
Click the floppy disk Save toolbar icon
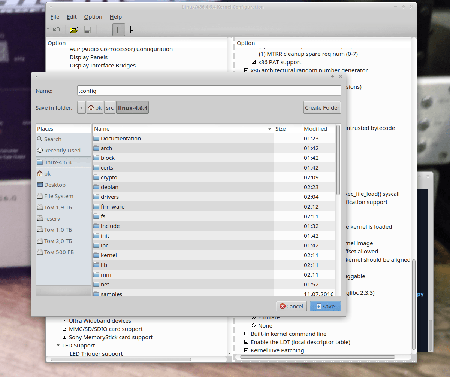point(88,30)
